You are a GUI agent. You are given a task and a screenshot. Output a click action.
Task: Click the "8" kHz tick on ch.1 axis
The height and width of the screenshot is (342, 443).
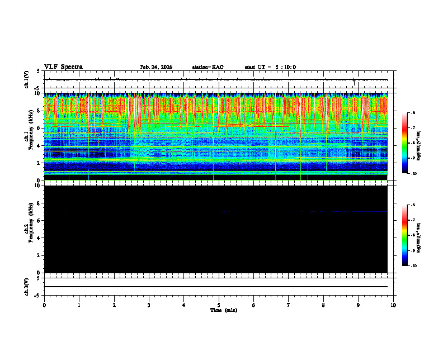pyautogui.click(x=39, y=111)
